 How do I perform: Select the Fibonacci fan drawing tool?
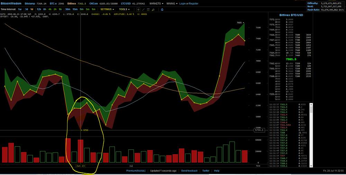pos(153,9)
